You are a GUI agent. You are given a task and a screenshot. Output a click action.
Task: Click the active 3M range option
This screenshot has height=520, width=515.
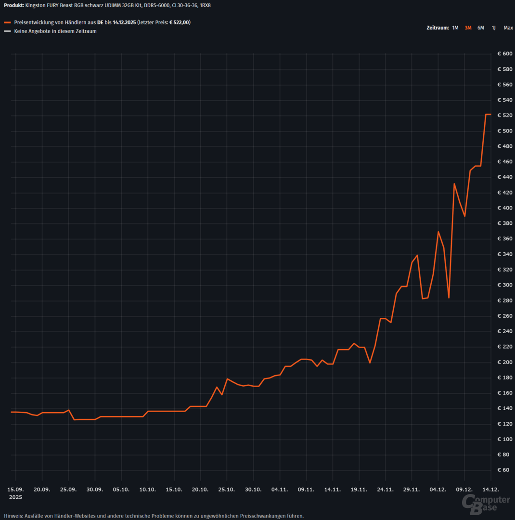click(468, 28)
